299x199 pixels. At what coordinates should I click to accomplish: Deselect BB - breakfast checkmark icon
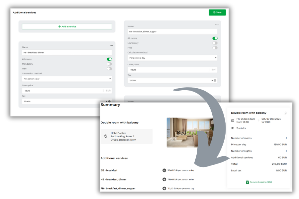point(164,170)
